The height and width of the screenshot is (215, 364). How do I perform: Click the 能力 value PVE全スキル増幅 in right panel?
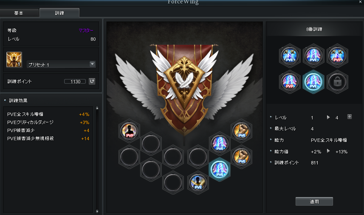[x=329, y=140]
